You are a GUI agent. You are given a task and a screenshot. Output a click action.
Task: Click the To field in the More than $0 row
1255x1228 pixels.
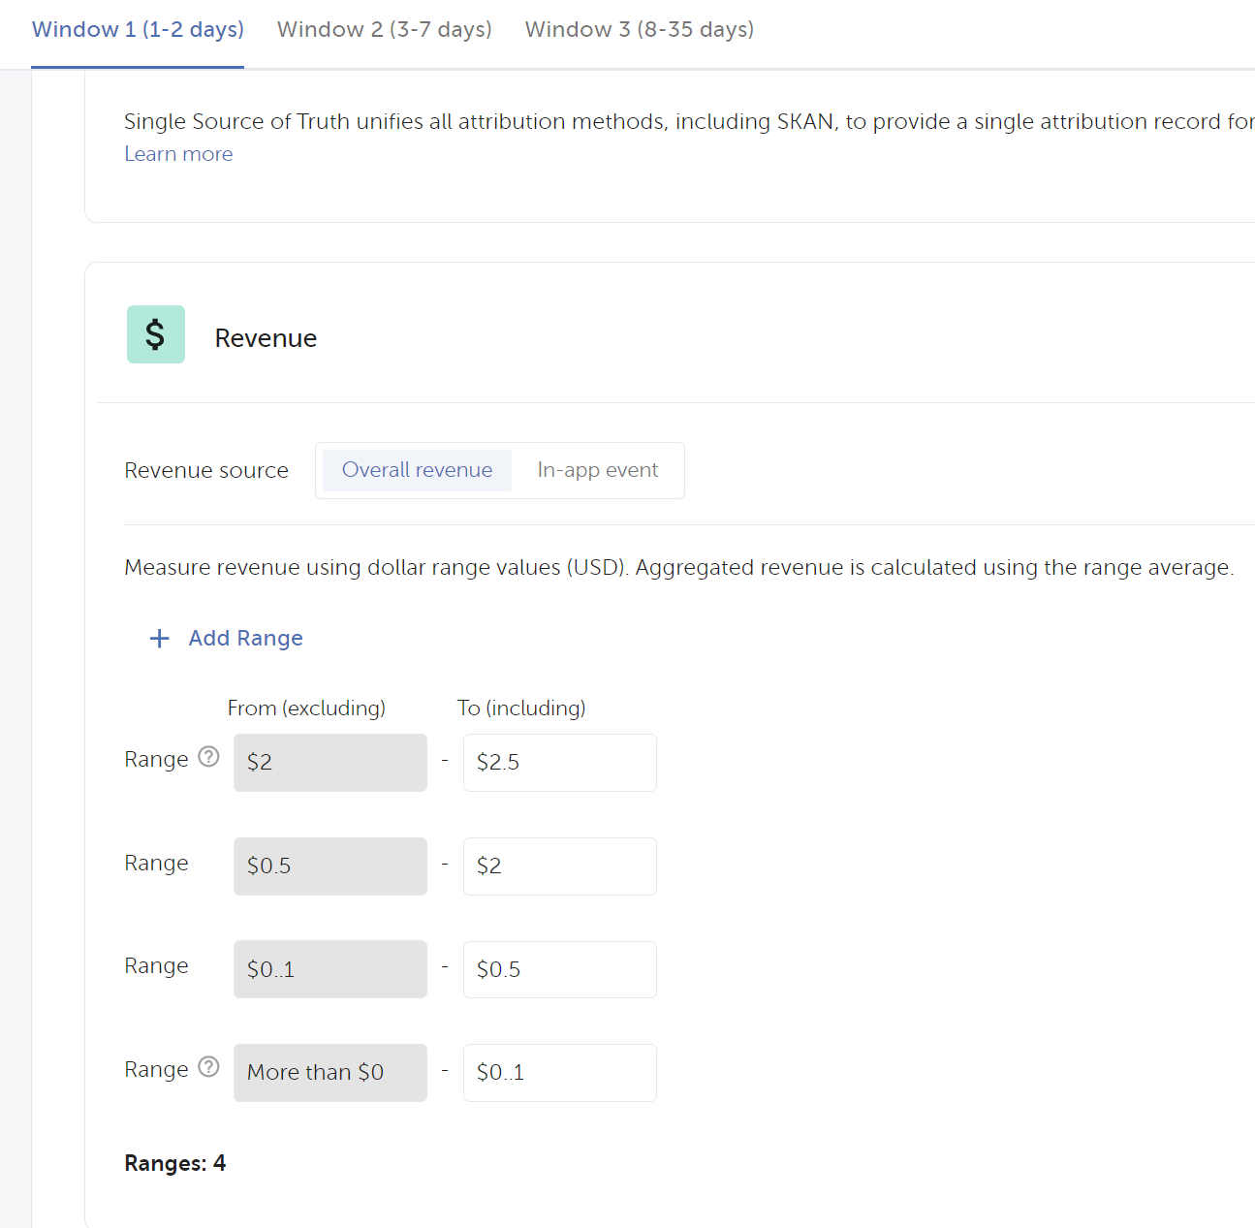click(559, 1073)
